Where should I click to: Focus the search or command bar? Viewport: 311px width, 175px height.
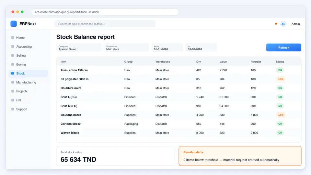105,24
